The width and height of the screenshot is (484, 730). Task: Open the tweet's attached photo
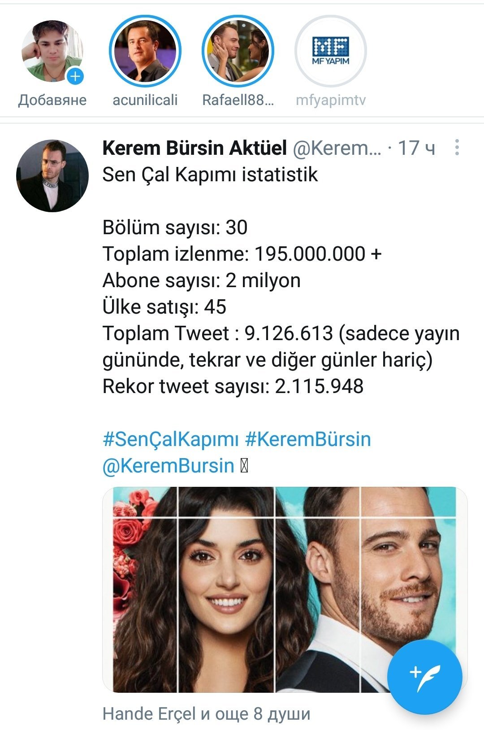coord(285,590)
